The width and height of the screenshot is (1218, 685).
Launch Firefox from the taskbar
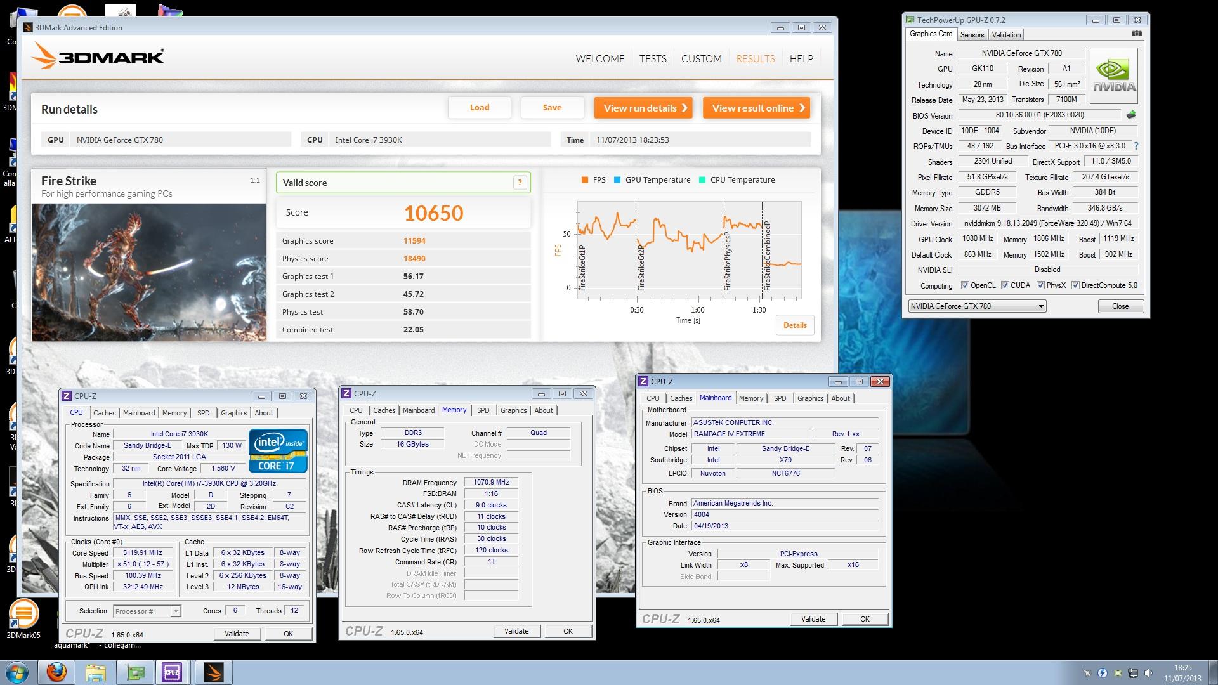tap(56, 672)
